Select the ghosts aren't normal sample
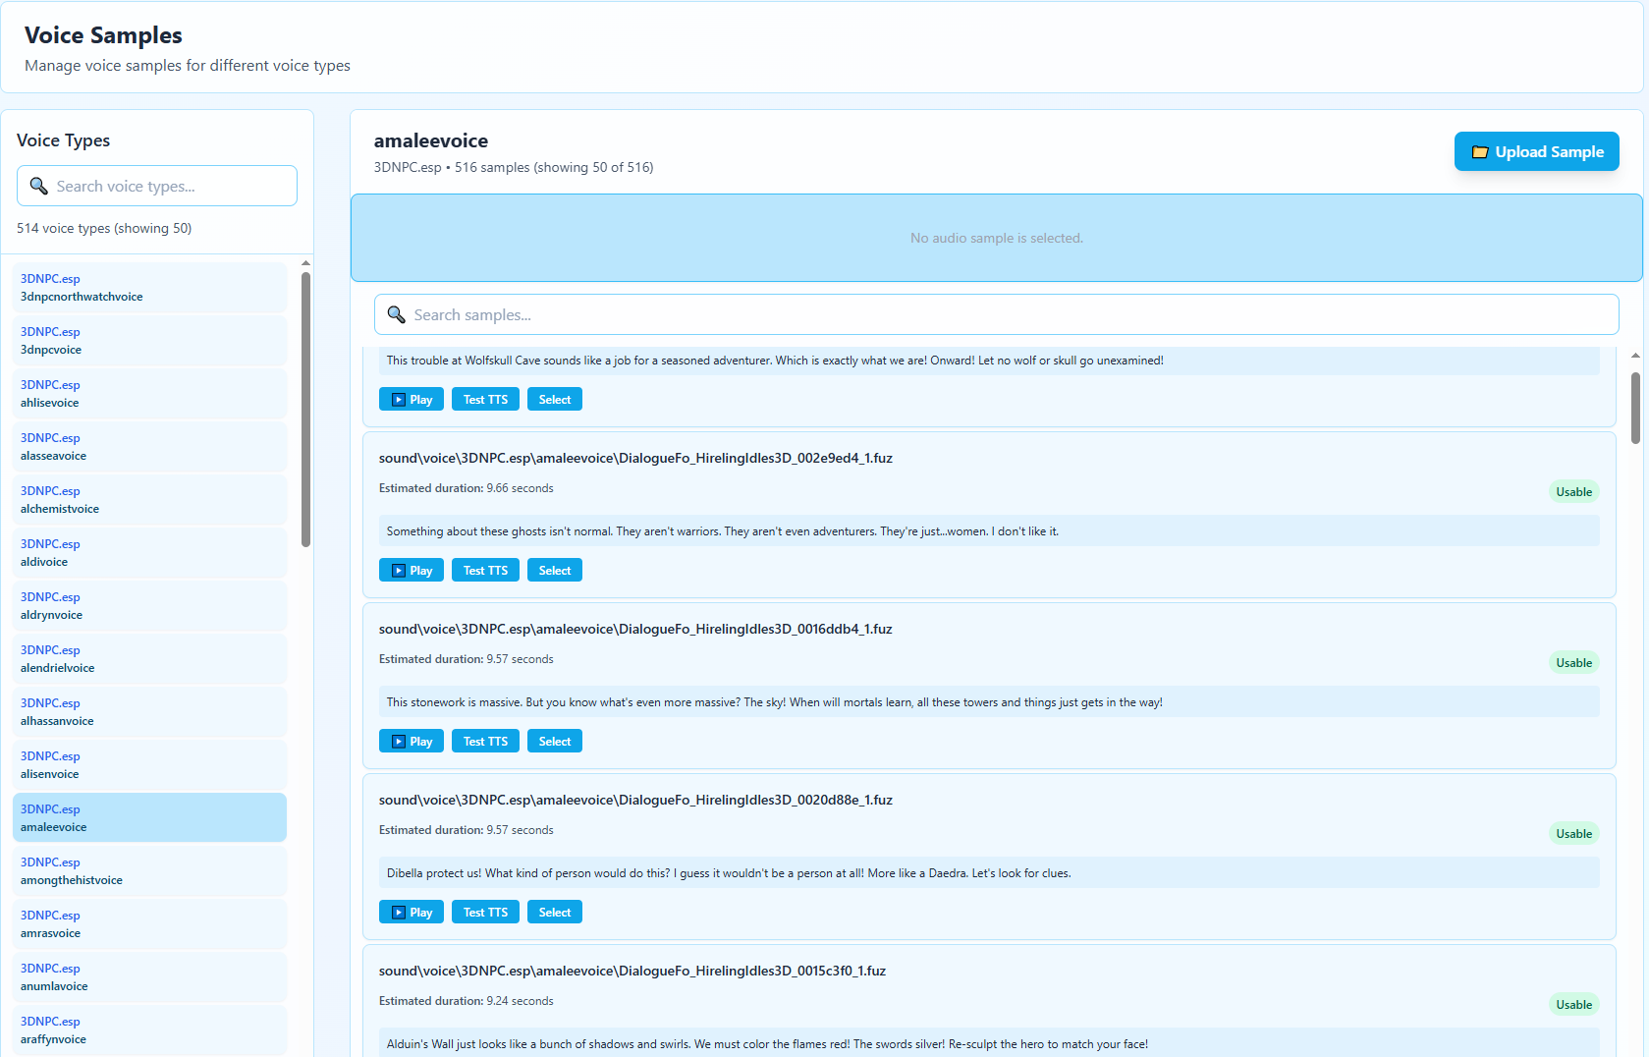This screenshot has width=1649, height=1057. (x=554, y=571)
